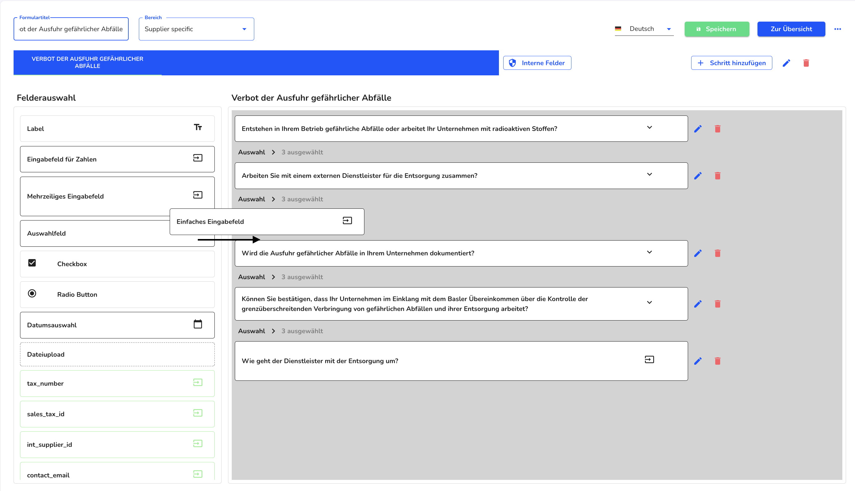Image resolution: width=855 pixels, height=491 pixels.
Task: Edit the 'Können Sie bestätigen' question via pencil
Action: point(698,304)
